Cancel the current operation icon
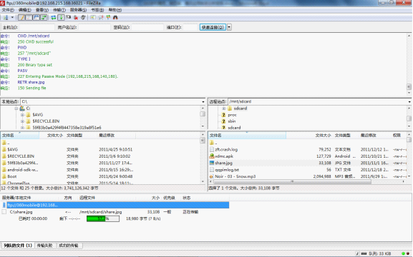 click(69, 18)
